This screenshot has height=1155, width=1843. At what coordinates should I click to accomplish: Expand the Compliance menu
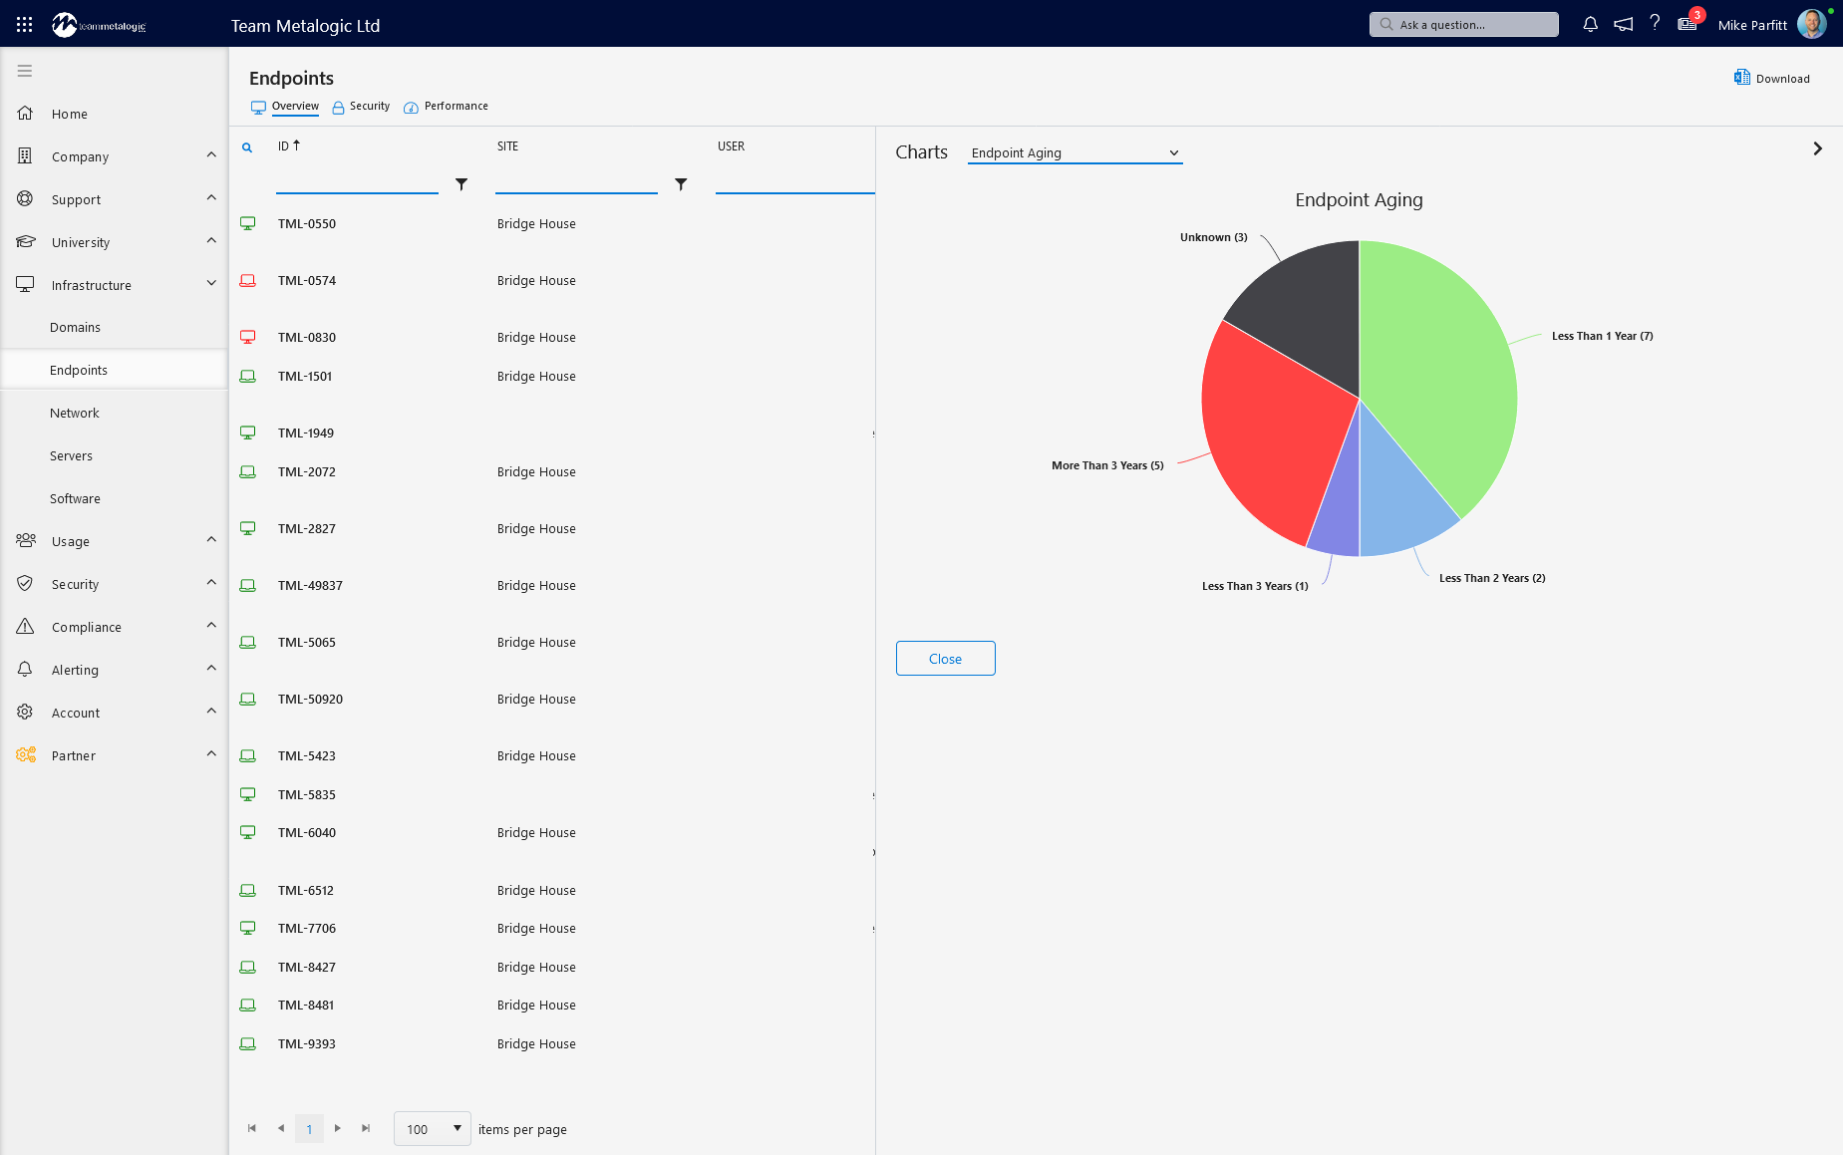(x=211, y=626)
